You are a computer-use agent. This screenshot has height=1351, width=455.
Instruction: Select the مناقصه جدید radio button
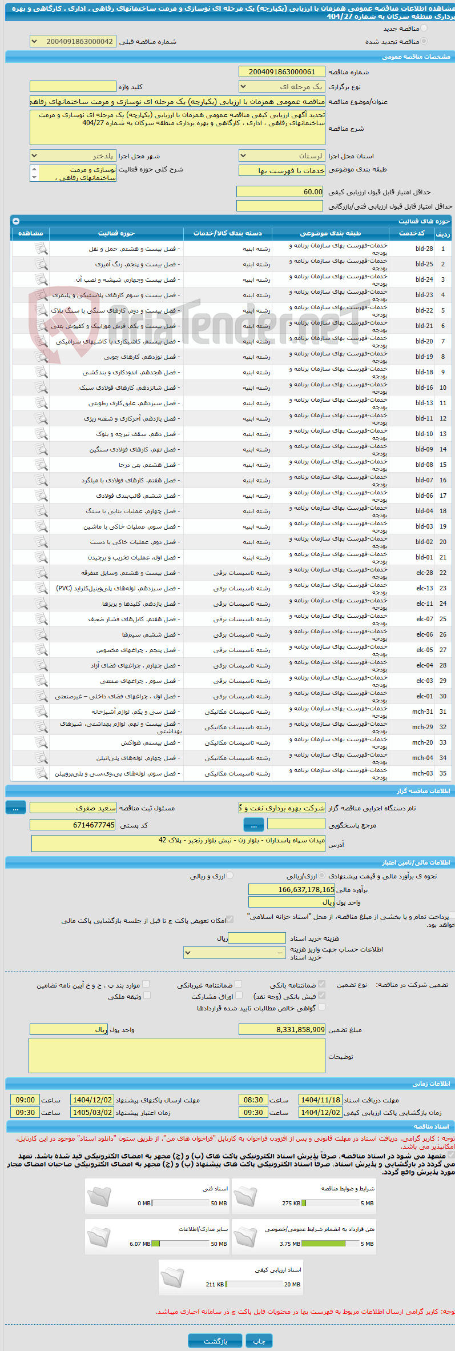click(423, 28)
